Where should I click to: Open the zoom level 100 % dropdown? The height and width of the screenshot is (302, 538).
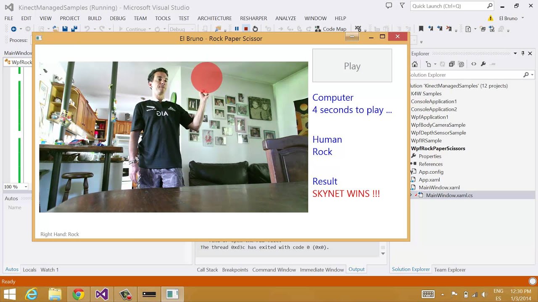click(26, 187)
